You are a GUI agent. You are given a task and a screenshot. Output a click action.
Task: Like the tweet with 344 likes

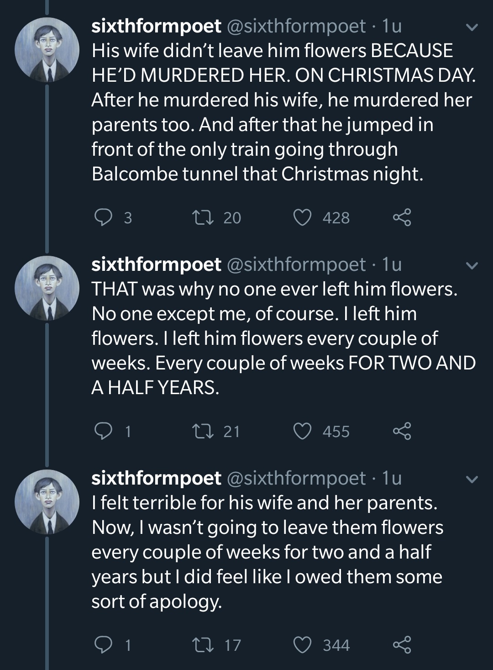pyautogui.click(x=302, y=645)
